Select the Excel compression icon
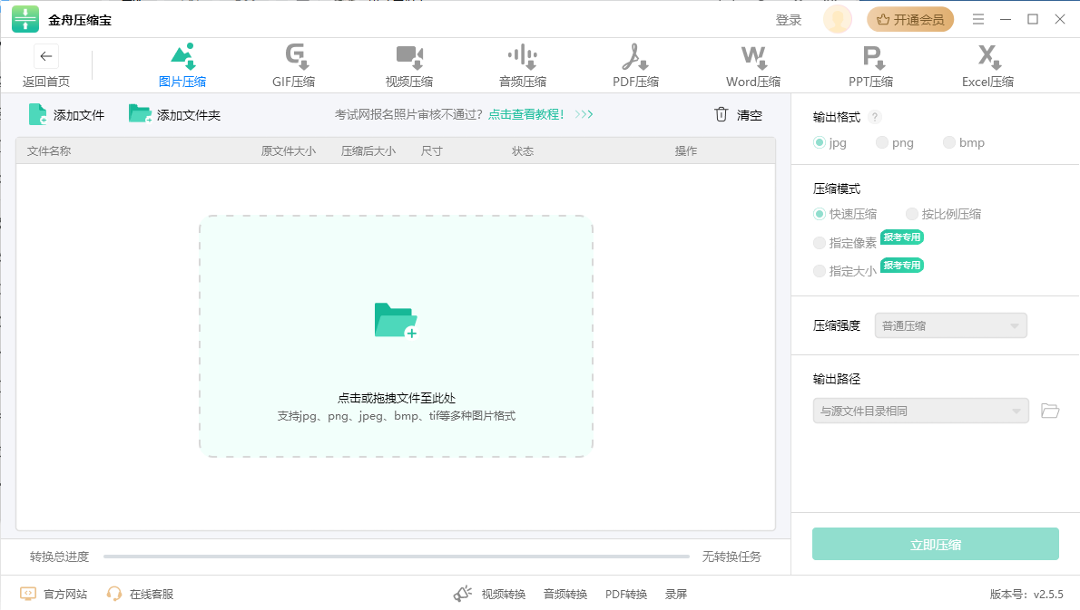The height and width of the screenshot is (610, 1080). point(987,57)
